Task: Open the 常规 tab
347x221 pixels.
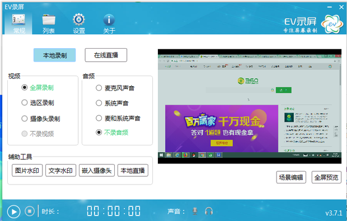Action: pos(18,23)
